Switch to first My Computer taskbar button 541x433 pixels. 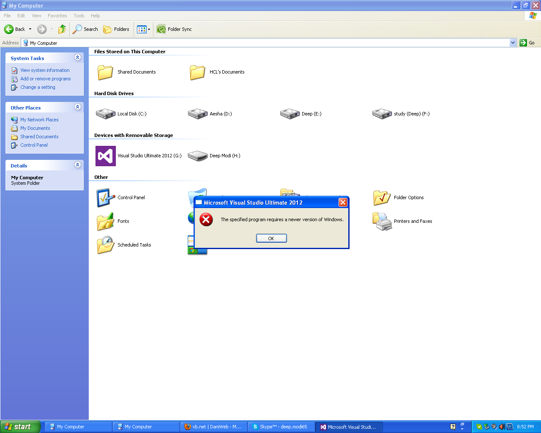(x=79, y=427)
